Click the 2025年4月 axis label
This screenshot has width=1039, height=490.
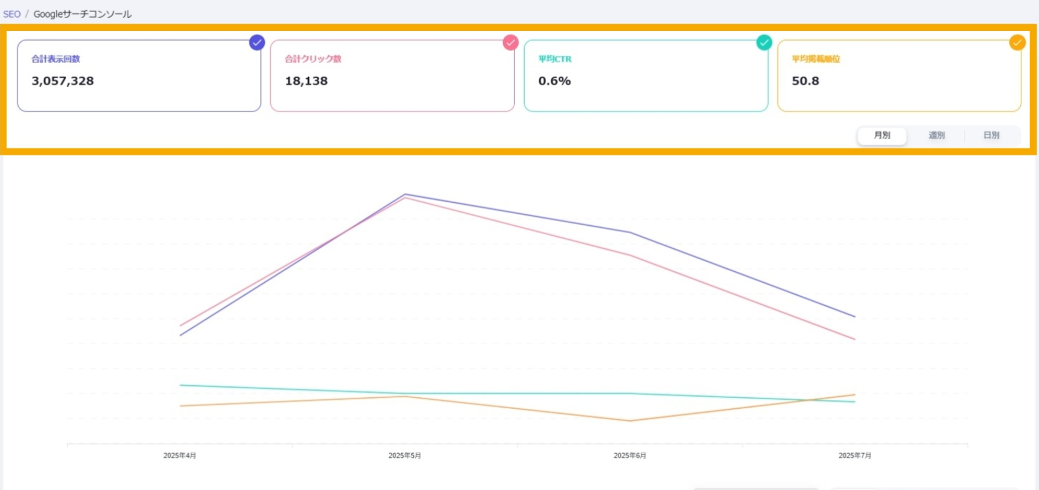point(180,455)
